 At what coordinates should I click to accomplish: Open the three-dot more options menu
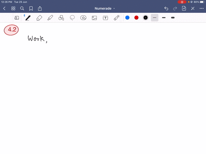click(202, 9)
